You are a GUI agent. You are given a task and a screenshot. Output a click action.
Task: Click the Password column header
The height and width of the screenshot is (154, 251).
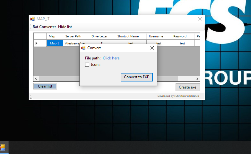(183, 36)
